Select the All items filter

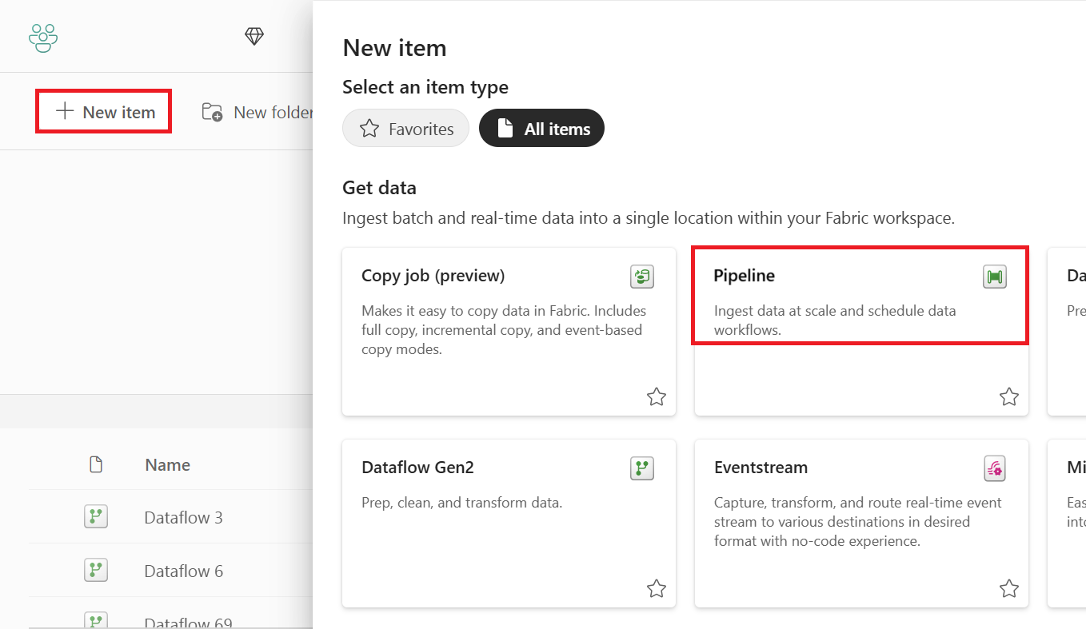pos(541,128)
